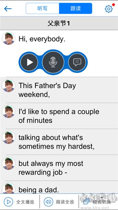The image size is (118, 210).
Task: Play the 'Hi, everybody.' sentence audio
Action: 29,62
